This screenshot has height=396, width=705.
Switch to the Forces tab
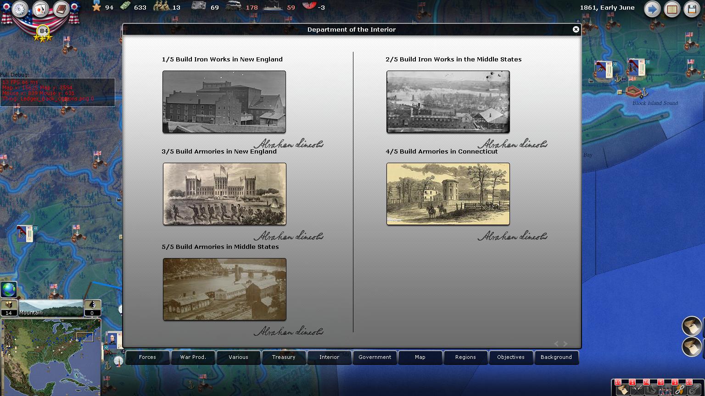[x=147, y=357]
